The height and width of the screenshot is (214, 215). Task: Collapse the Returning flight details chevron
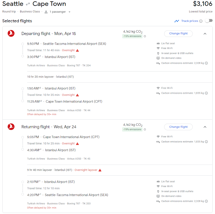click(205, 127)
